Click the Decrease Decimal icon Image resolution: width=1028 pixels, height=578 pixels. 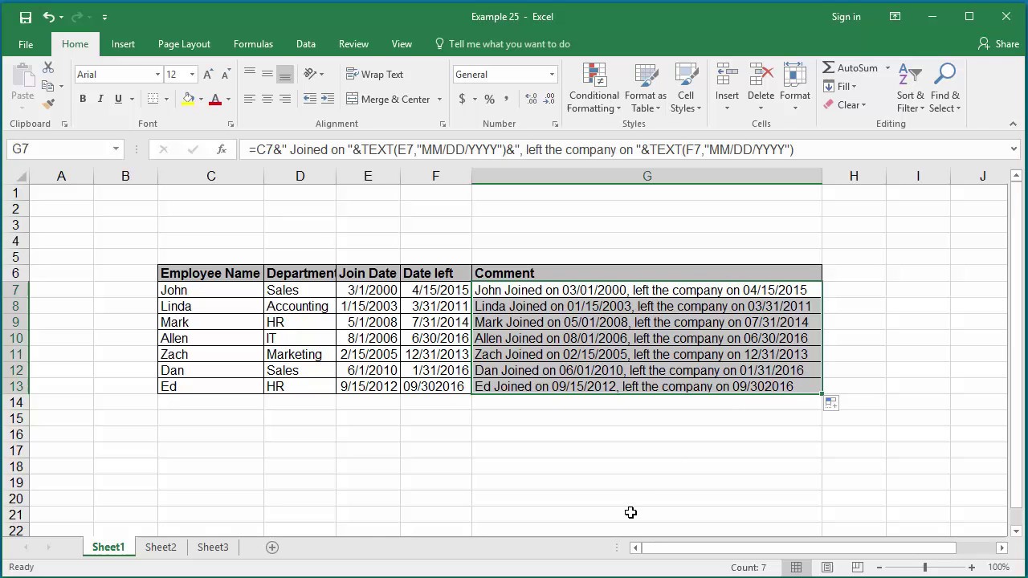549,99
